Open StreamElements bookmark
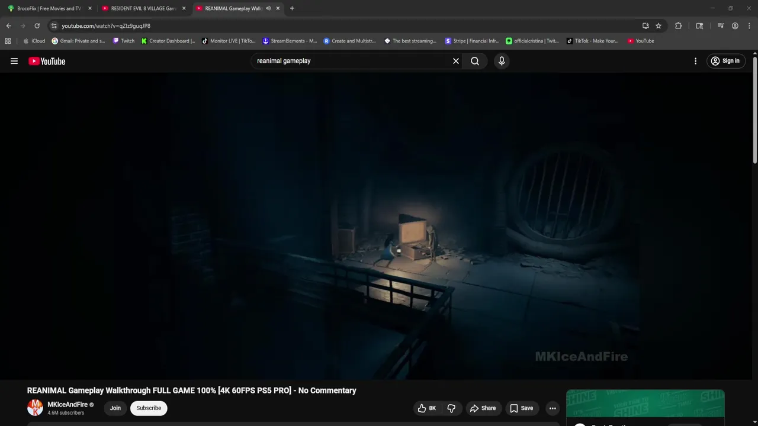 290,41
